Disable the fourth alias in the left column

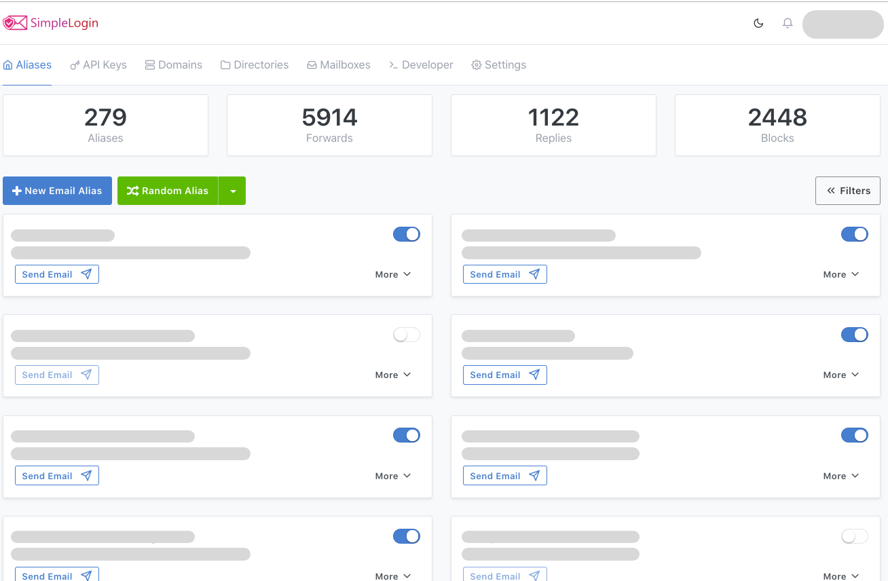coord(407,536)
